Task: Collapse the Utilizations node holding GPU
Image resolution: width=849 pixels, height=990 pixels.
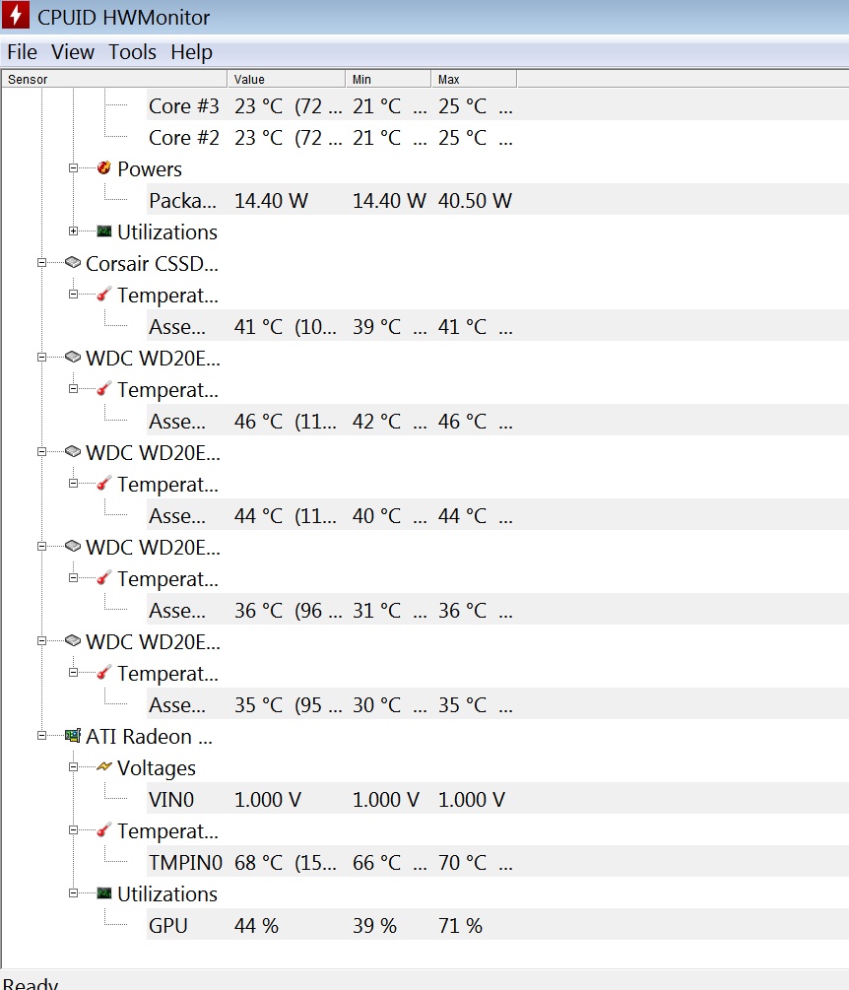Action: coord(73,893)
